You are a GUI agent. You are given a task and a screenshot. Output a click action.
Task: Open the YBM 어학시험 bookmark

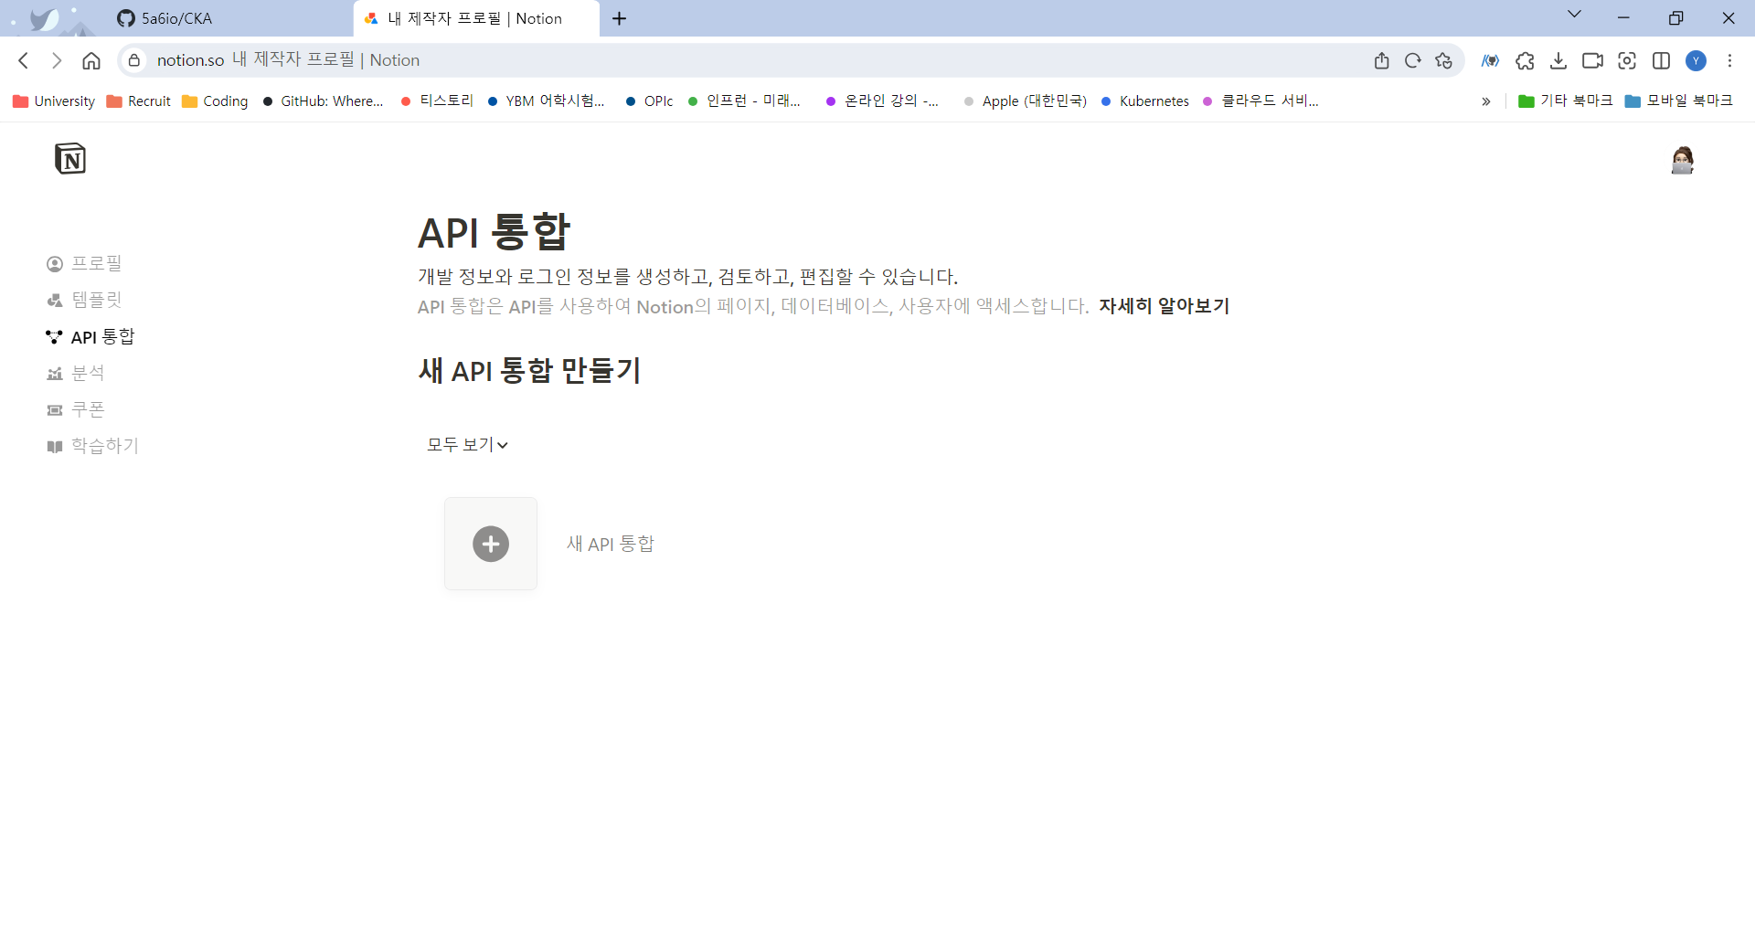546,101
